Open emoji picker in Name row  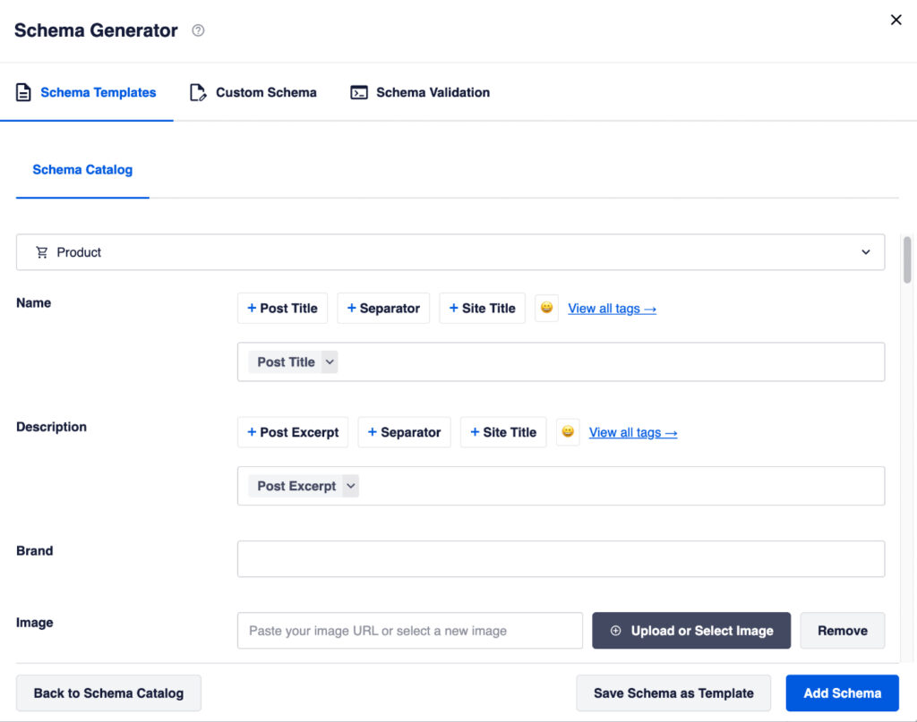coord(546,308)
